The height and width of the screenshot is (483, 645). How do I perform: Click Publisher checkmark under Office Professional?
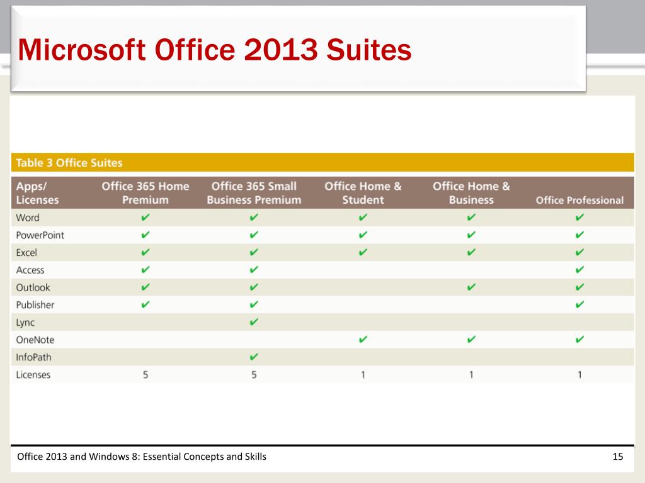(x=579, y=304)
